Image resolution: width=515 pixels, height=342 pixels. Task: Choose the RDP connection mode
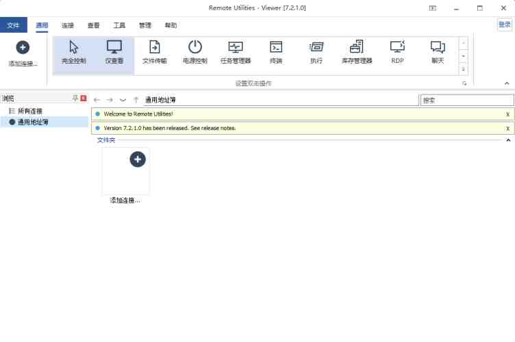point(397,53)
